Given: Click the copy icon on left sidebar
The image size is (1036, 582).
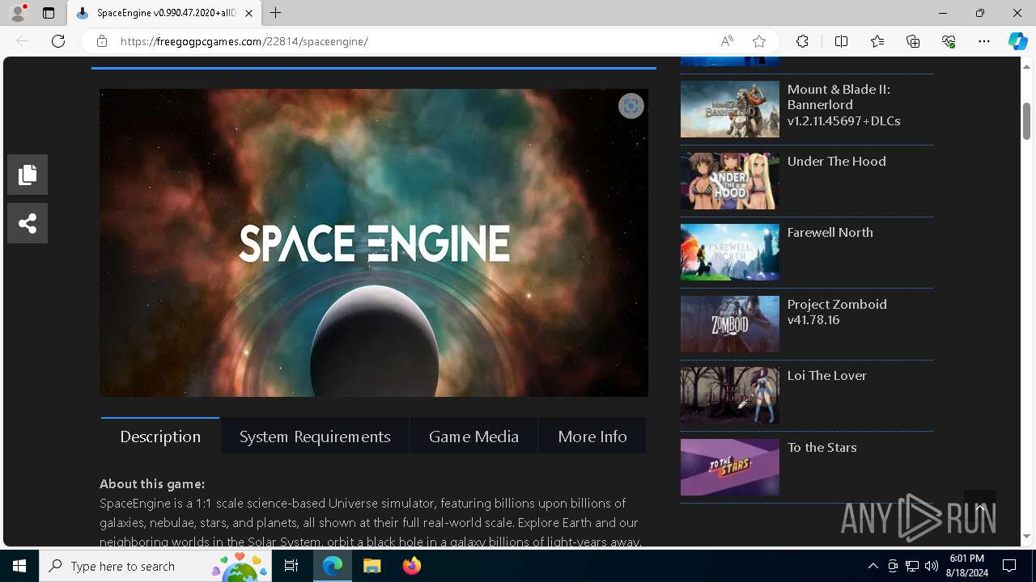Looking at the screenshot, I should pos(28,175).
